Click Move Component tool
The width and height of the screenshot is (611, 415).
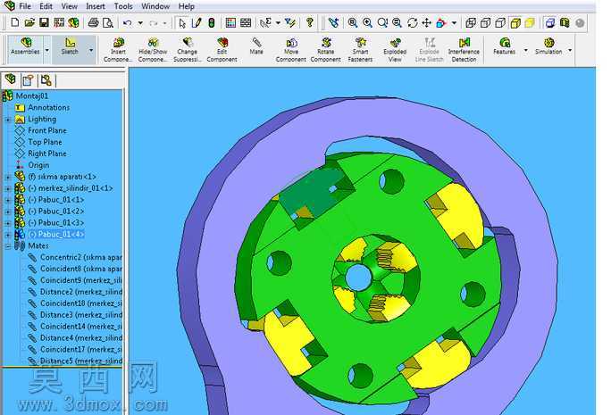290,50
